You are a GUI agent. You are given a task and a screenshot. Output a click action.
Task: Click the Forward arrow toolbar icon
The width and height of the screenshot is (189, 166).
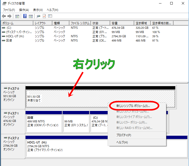tap(10, 16)
